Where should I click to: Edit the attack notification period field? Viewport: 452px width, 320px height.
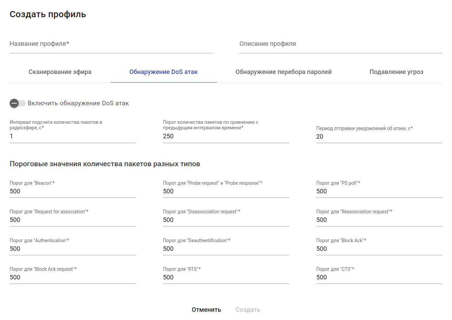(x=379, y=137)
